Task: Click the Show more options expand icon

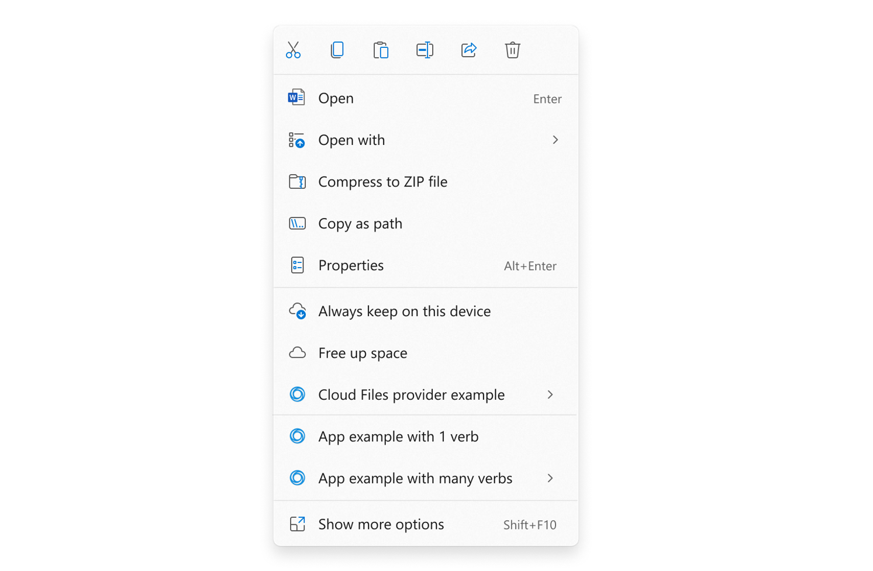Action: (x=297, y=524)
